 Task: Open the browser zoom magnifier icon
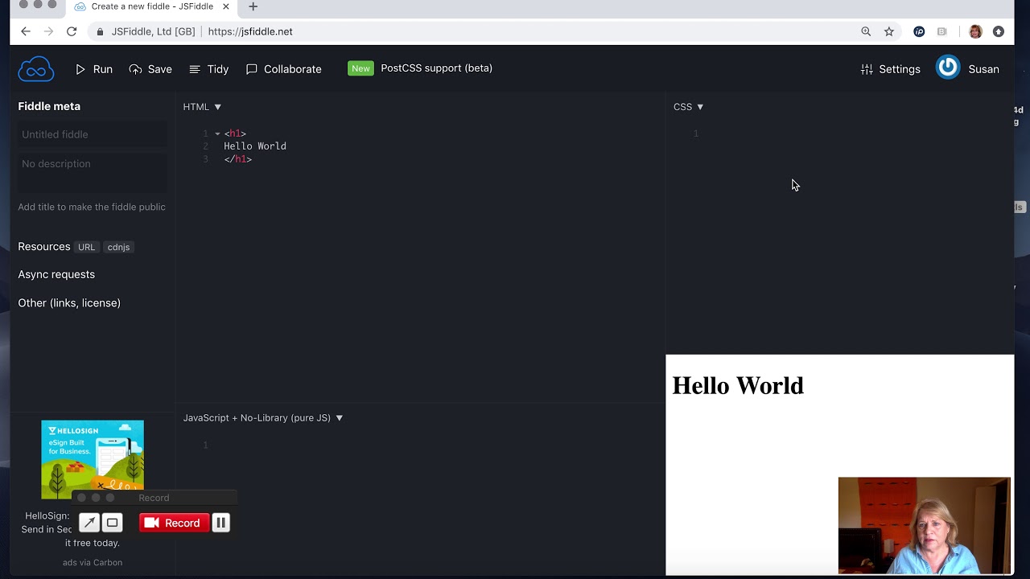pos(866,31)
